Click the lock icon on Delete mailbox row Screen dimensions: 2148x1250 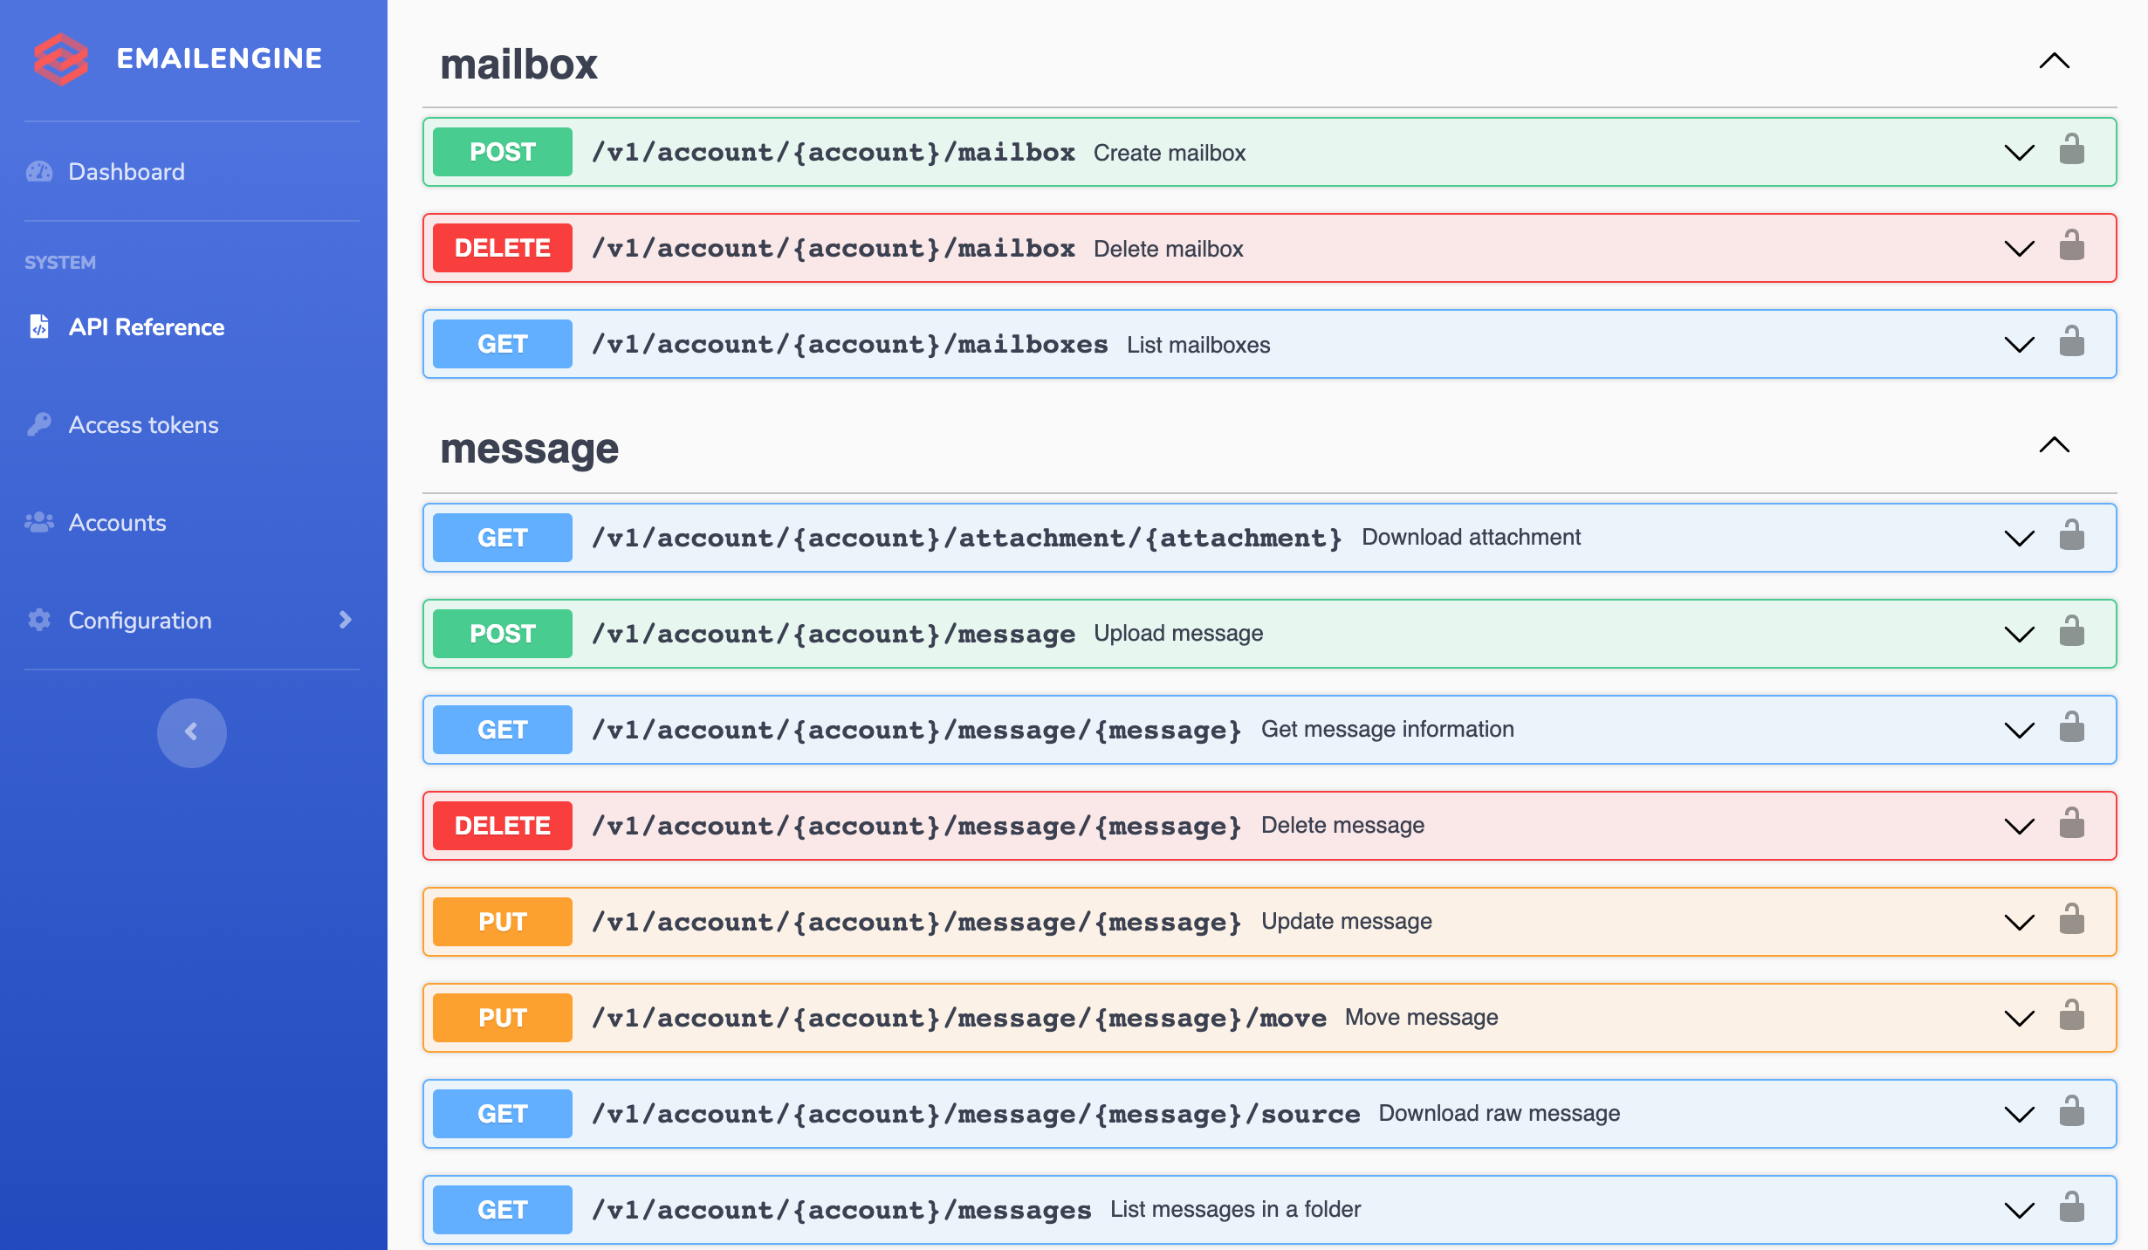2071,246
